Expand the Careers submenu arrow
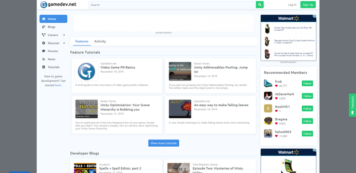 coord(64,35)
